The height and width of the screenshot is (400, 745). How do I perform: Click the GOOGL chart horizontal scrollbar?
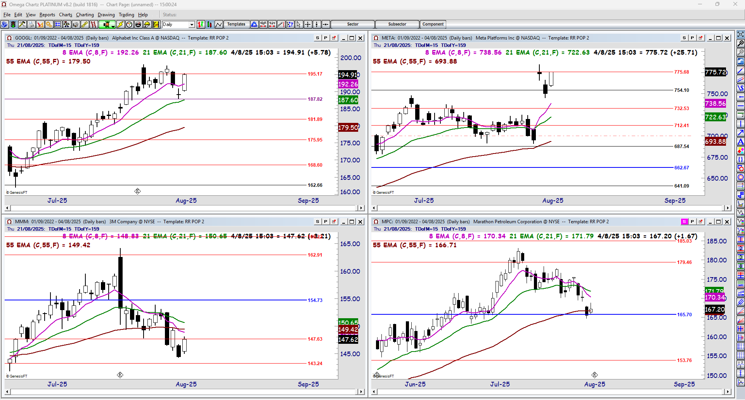(x=184, y=208)
